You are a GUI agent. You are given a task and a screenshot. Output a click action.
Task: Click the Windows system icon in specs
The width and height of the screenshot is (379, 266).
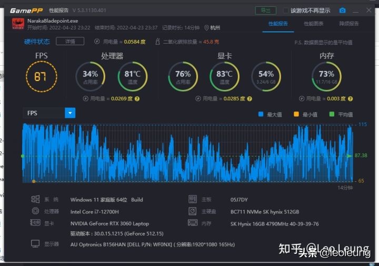coord(35,199)
